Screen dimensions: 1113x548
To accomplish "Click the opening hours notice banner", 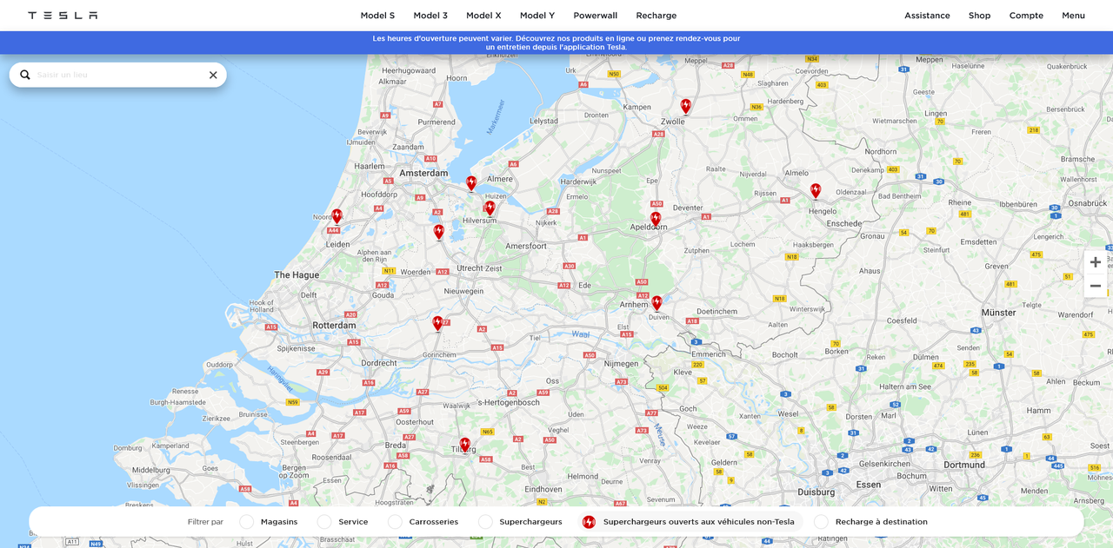I will point(556,43).
